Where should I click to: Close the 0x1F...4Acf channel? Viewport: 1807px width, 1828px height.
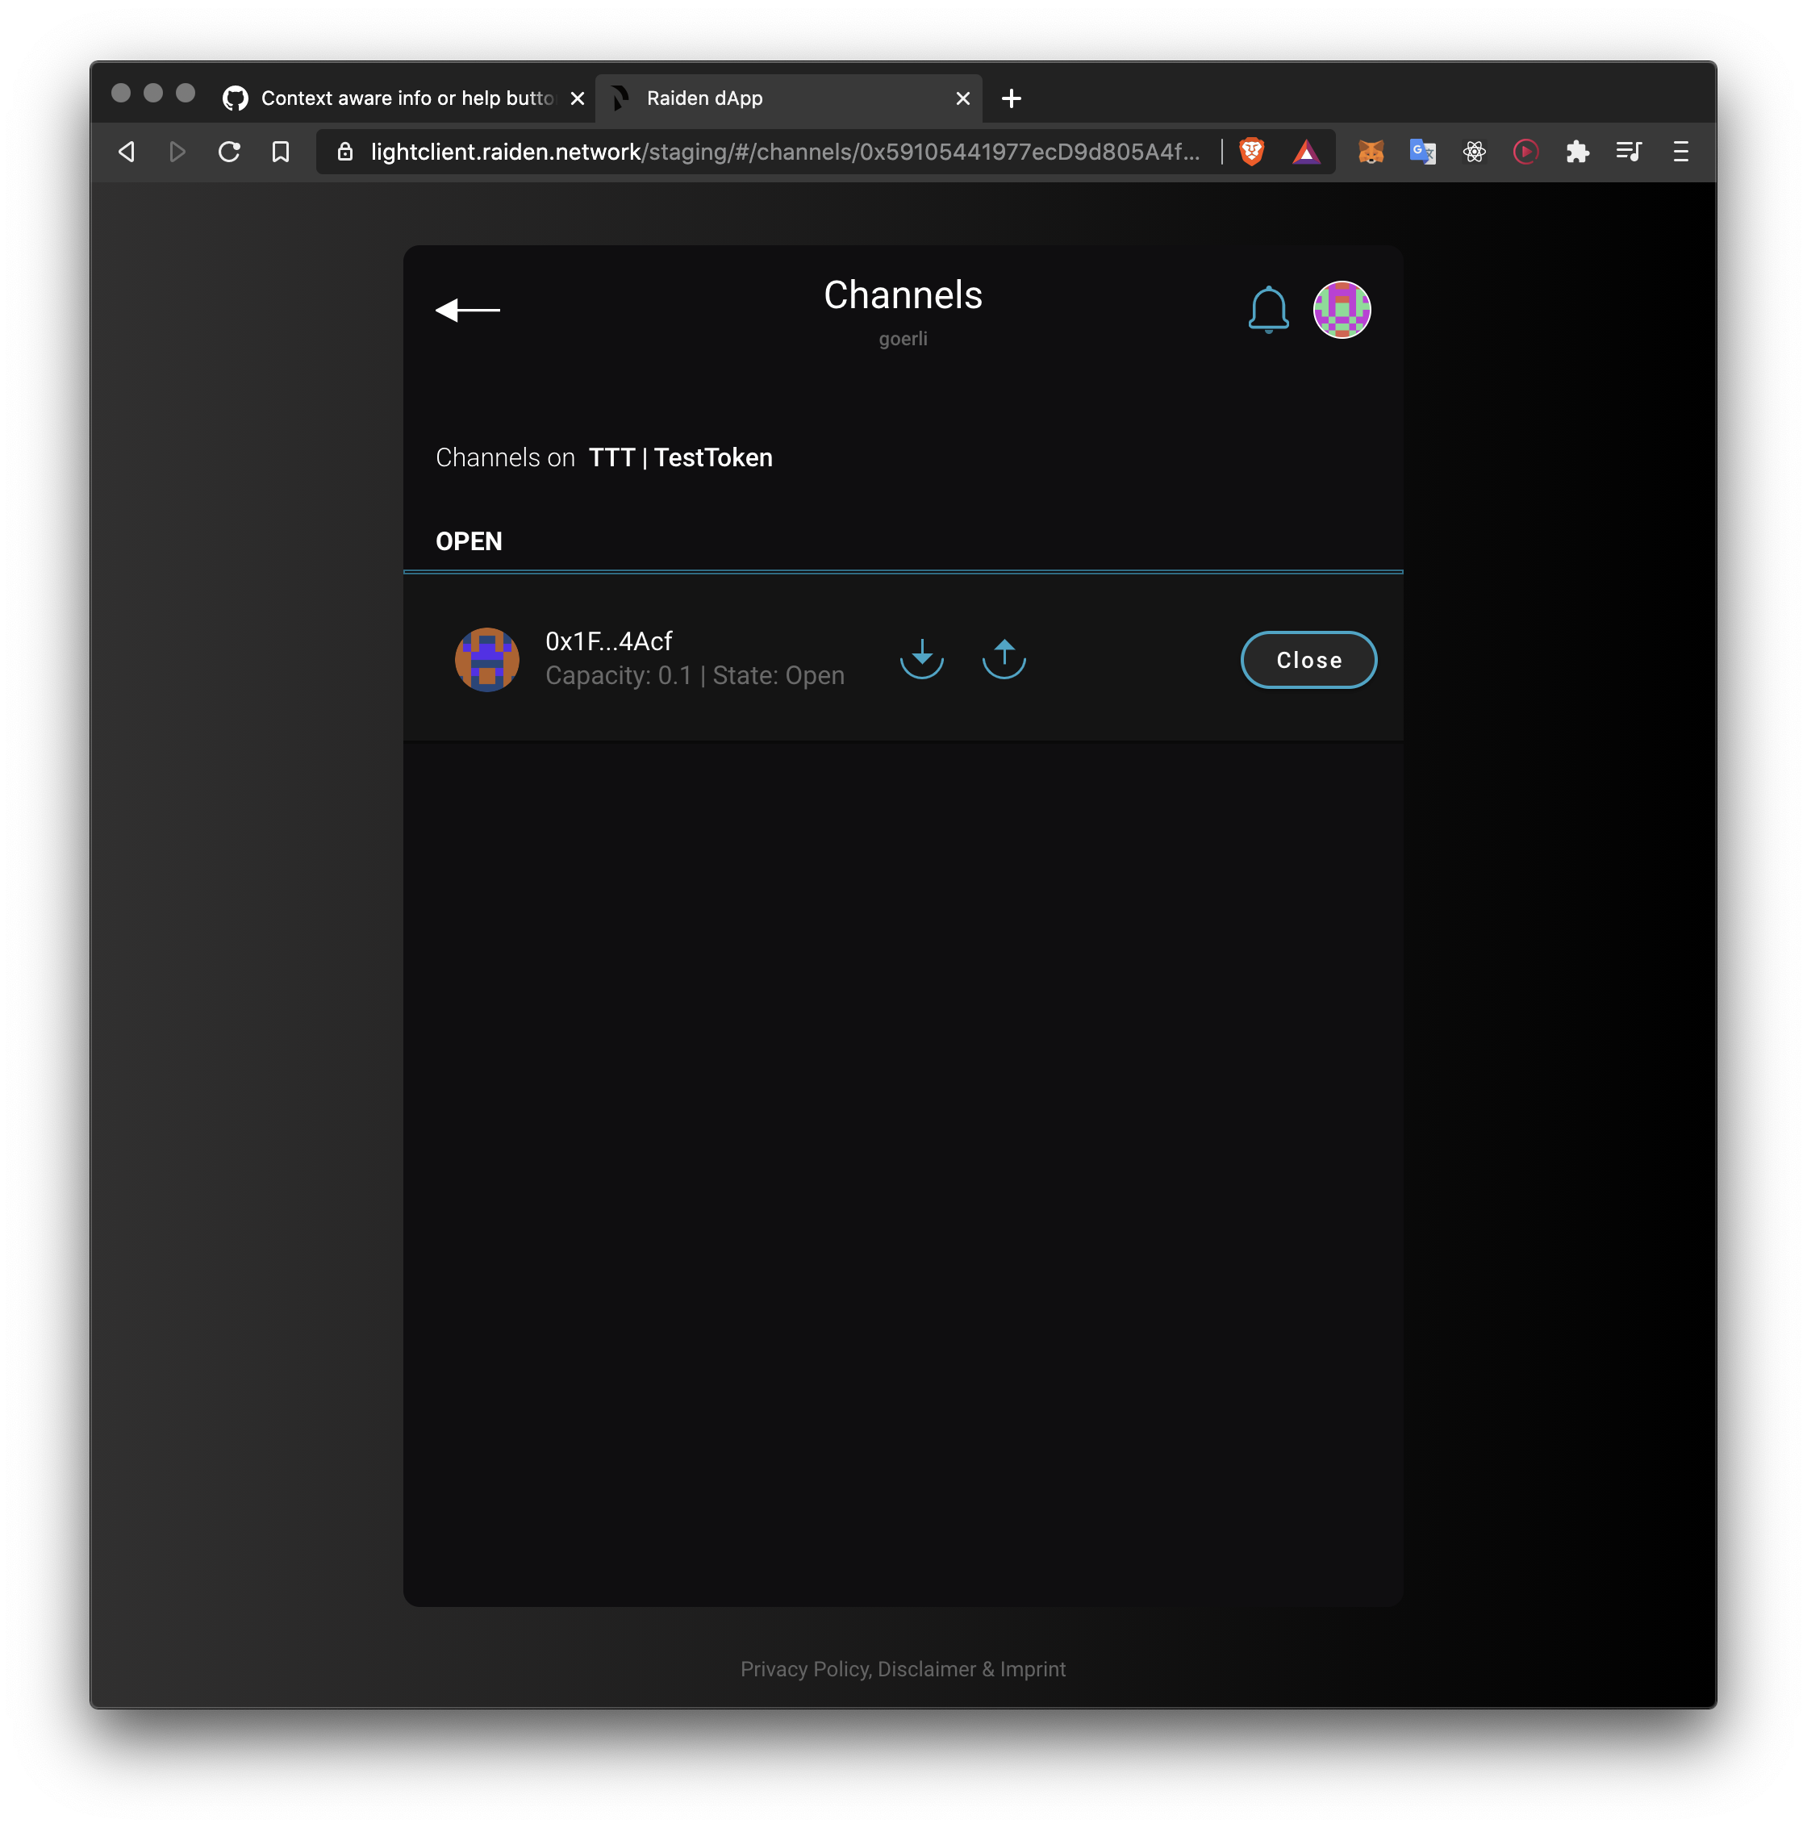coord(1308,659)
